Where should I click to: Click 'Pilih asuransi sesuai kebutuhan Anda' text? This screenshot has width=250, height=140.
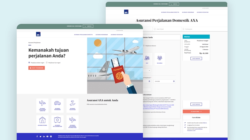click(97, 104)
